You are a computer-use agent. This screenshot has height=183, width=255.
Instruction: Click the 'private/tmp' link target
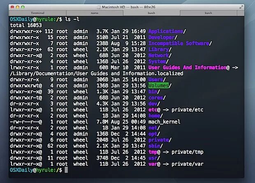[x=188, y=152]
